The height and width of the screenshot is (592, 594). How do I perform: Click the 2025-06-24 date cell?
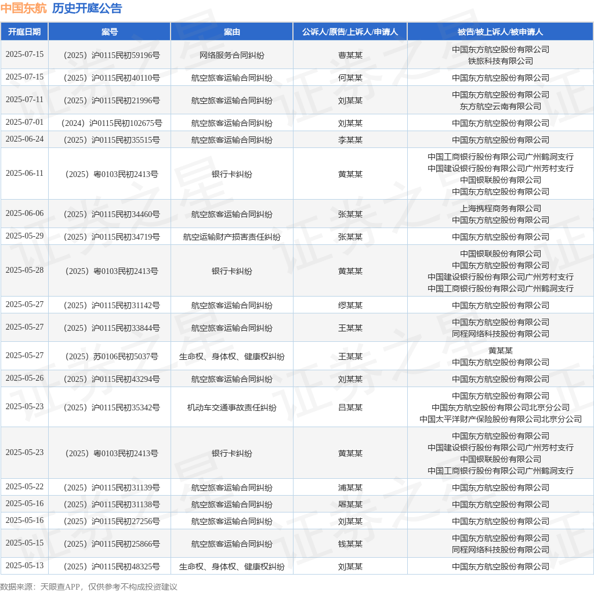[24, 139]
